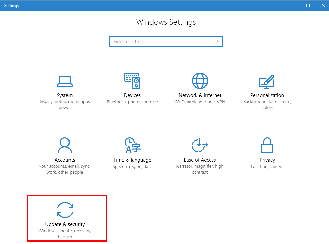Screen dimensions: 329x244
Task: Close the Settings window
Action: (323, 6)
